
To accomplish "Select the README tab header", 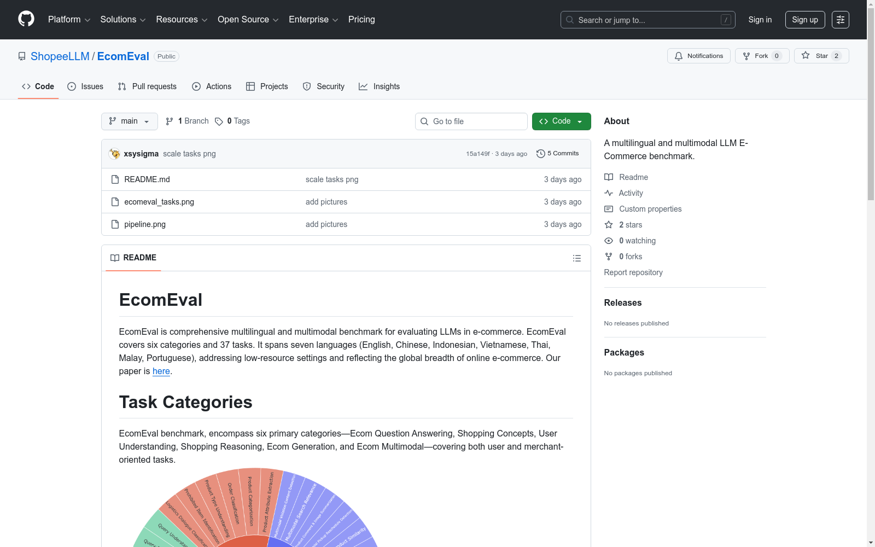I will tap(133, 258).
